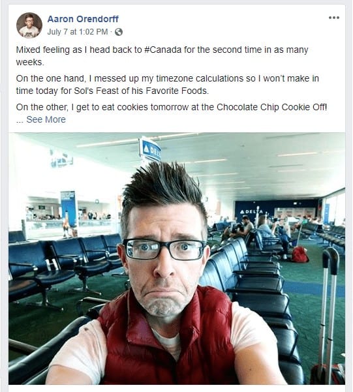Open the airport selfie photo
Screen dimensions: 353x392
177,258
